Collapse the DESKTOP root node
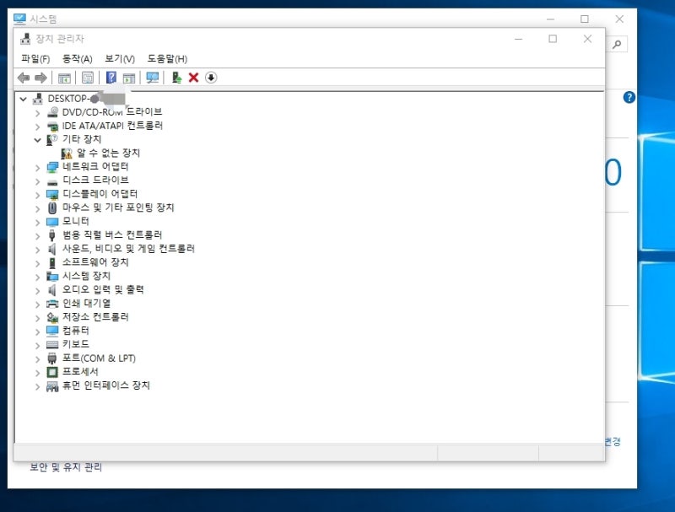Image resolution: width=675 pixels, height=512 pixels. [x=24, y=99]
